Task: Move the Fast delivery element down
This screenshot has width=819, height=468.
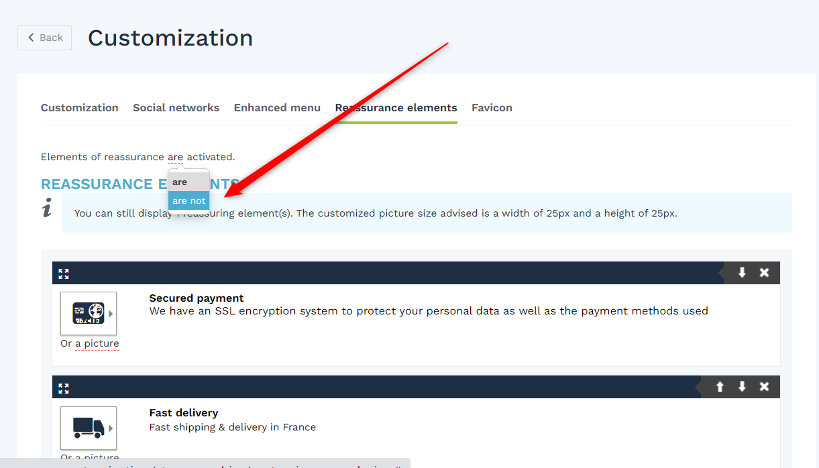Action: 742,386
